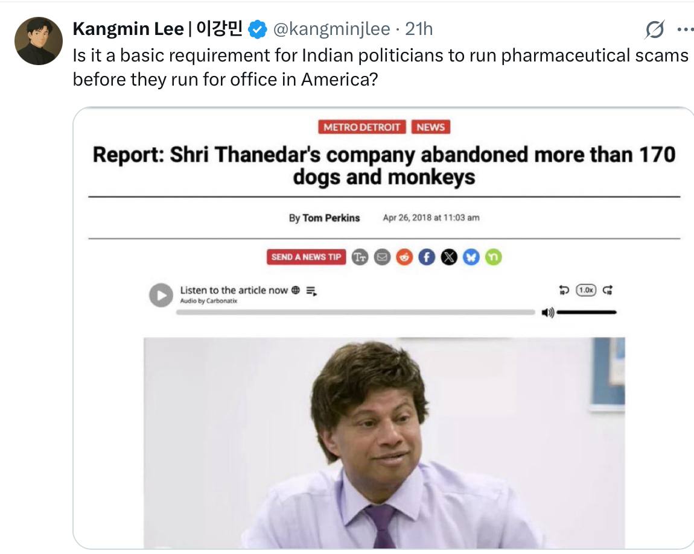Open the Grok explain icon
694x554 pixels.
655,30
